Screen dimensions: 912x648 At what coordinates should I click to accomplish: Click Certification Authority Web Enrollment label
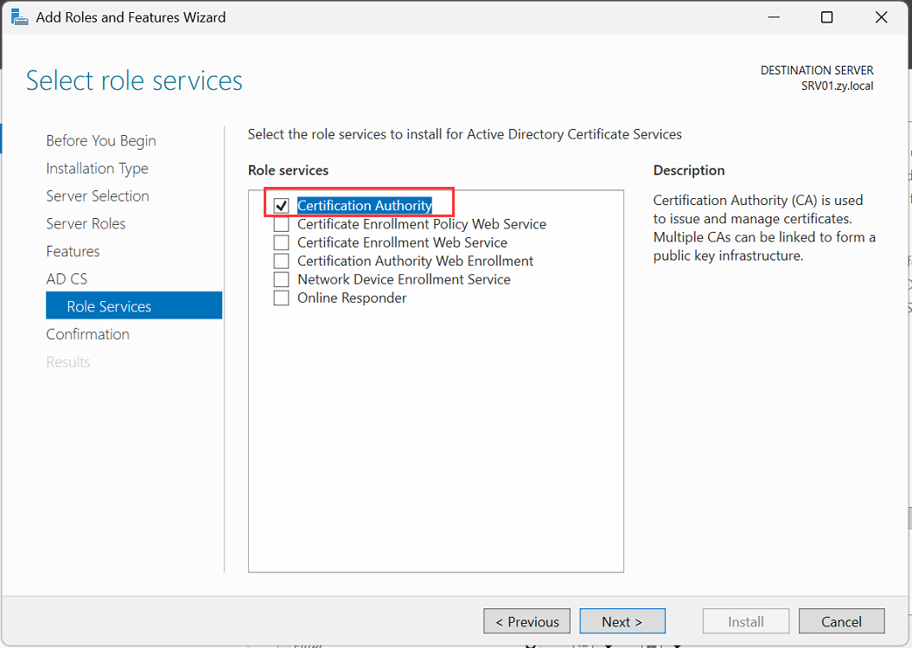(x=415, y=260)
